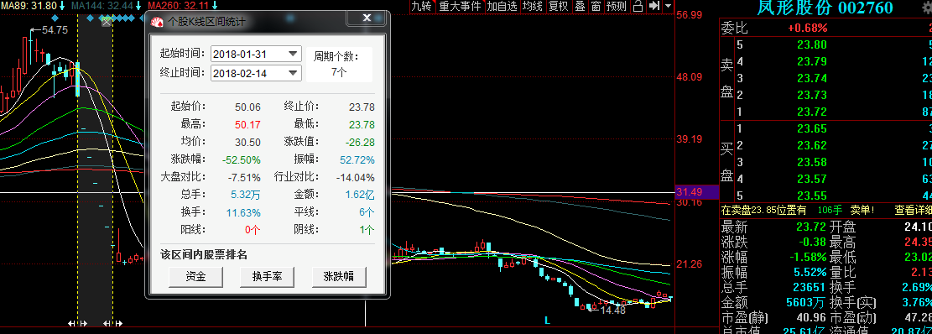Click the right range handle arrows at chart bottom

112,324
